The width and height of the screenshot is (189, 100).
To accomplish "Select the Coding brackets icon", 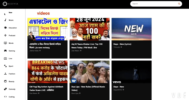I will click(x=5, y=97).
